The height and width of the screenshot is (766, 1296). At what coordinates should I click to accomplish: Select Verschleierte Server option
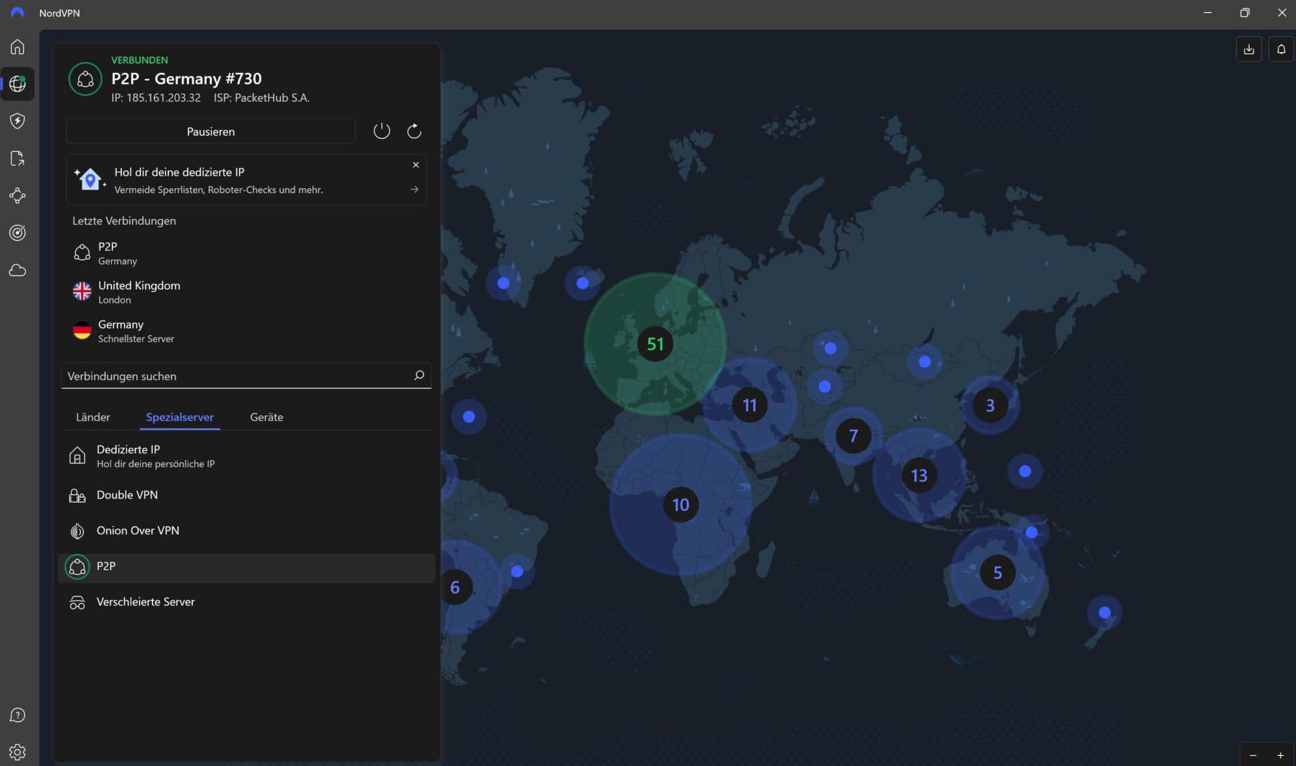coord(246,602)
